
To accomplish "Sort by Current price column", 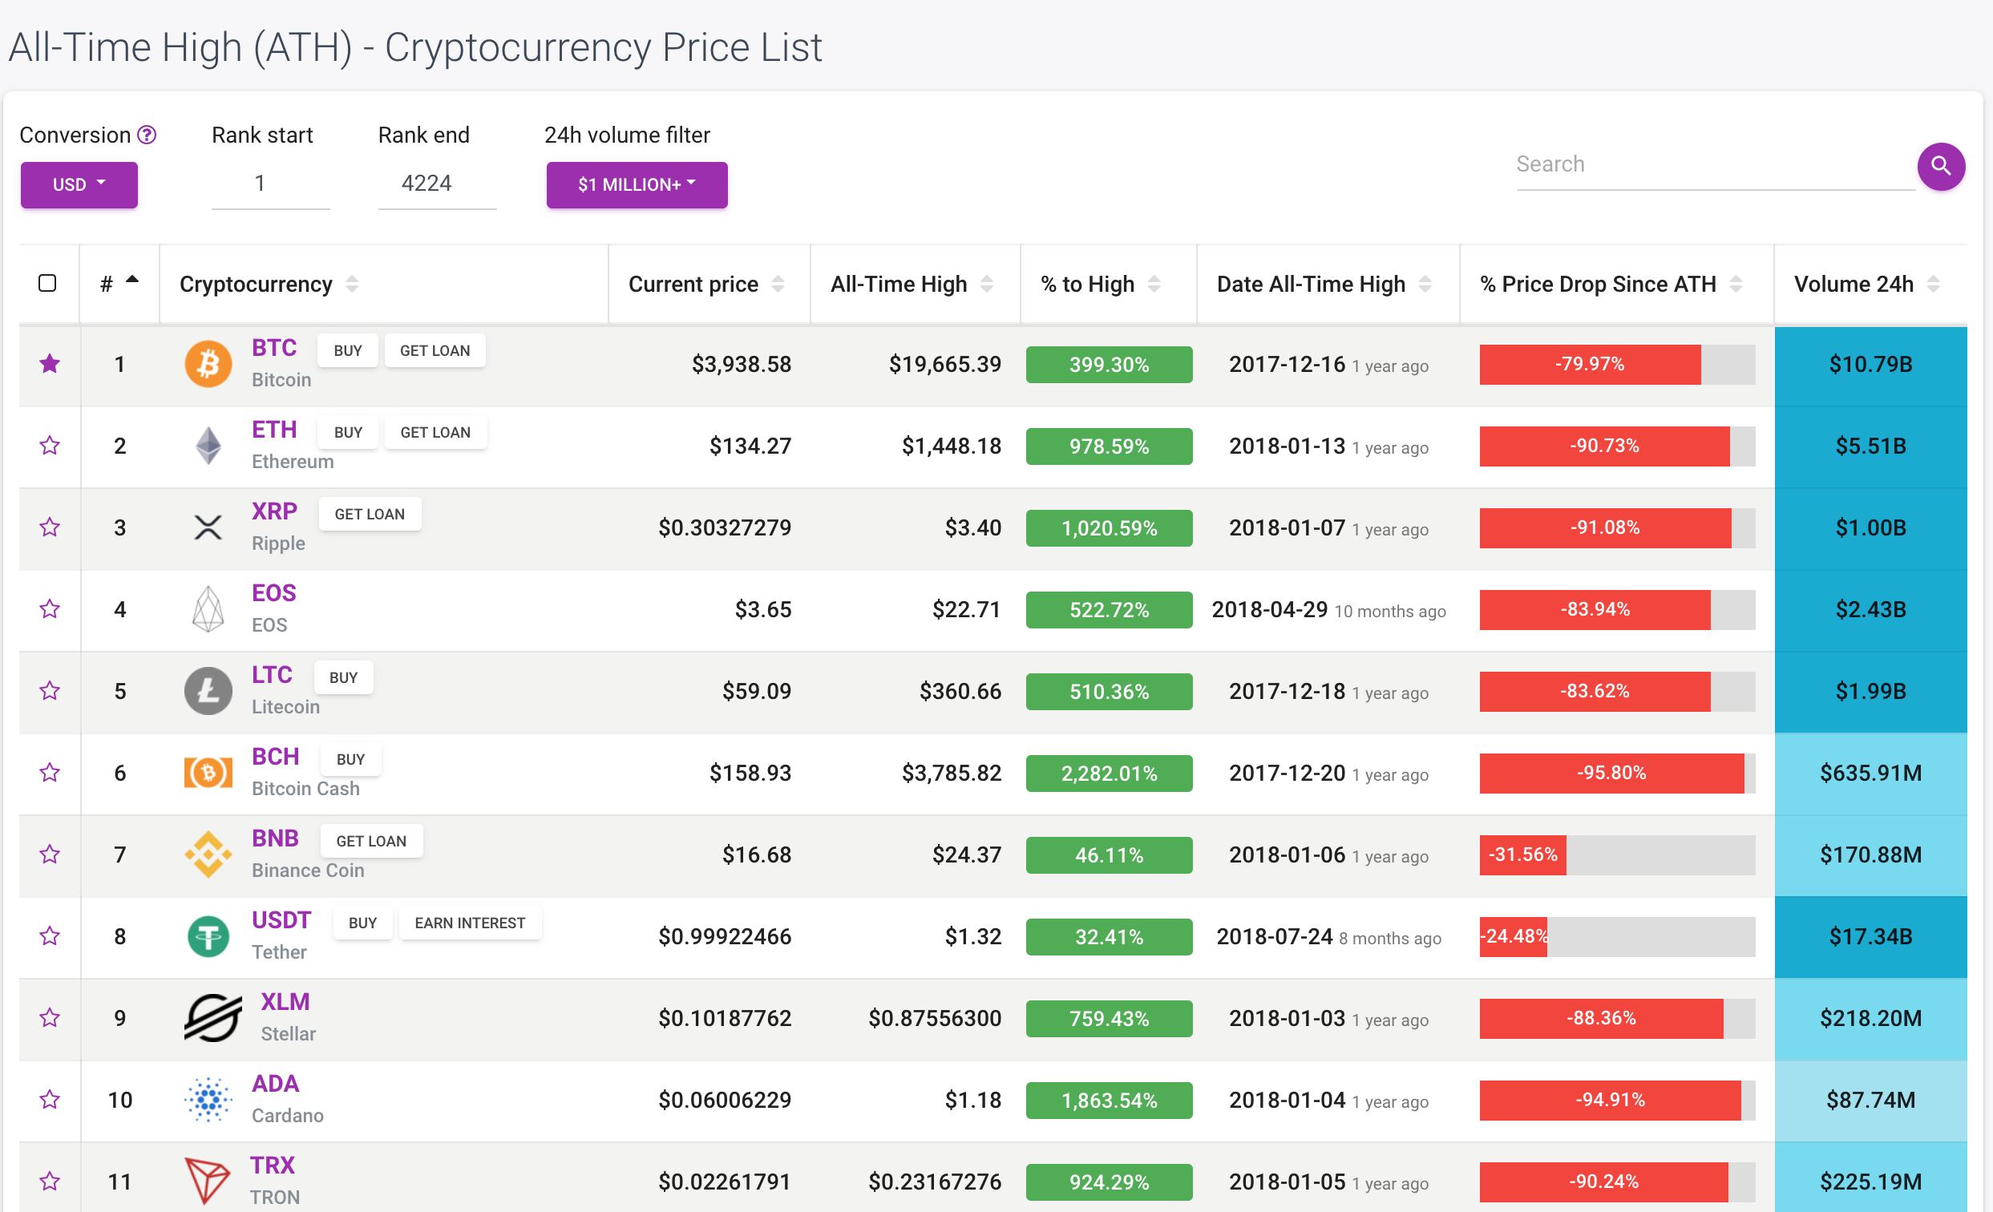I will 709,284.
